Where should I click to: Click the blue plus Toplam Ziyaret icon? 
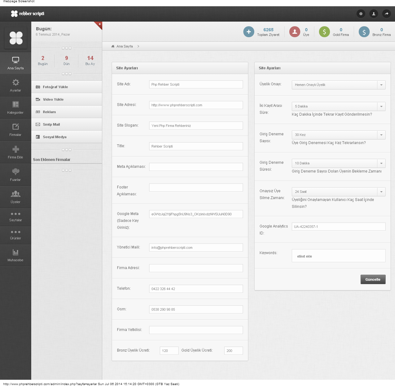pyautogui.click(x=249, y=32)
